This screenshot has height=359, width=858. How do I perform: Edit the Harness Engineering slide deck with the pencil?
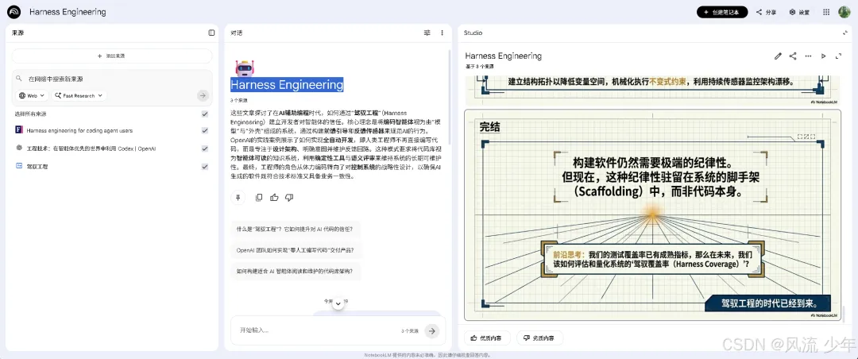click(778, 56)
